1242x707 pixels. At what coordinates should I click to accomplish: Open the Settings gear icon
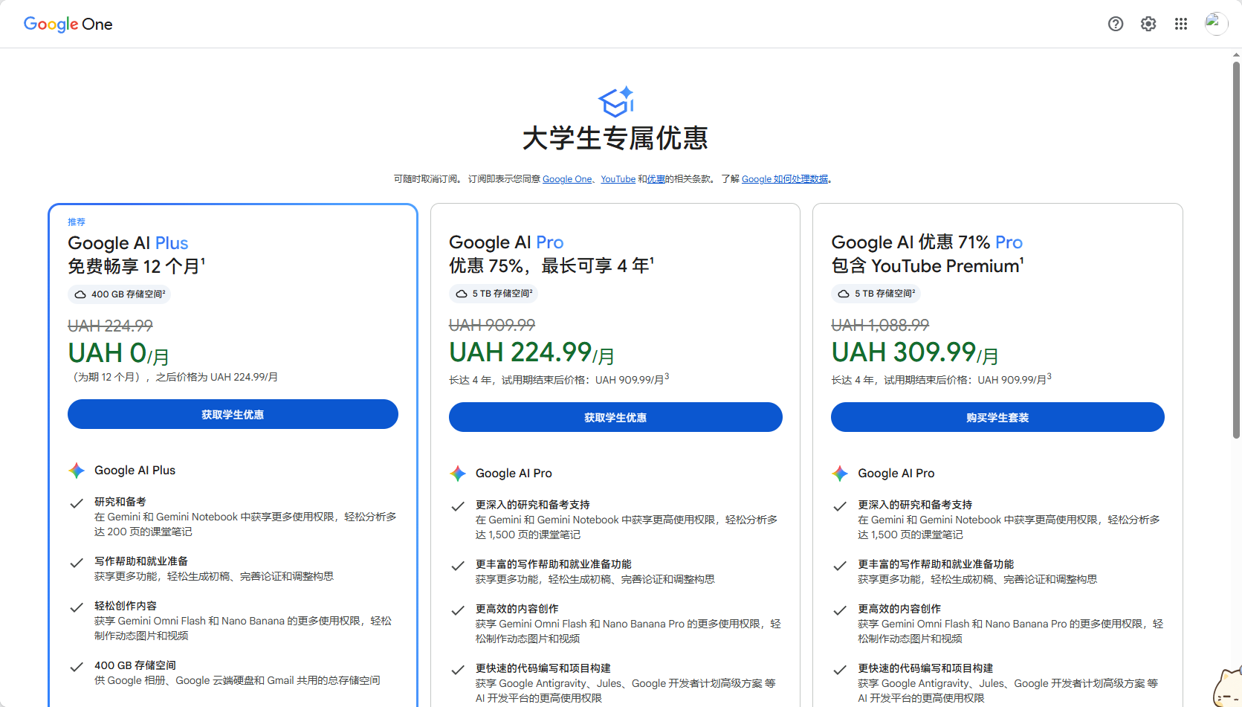[x=1148, y=24]
